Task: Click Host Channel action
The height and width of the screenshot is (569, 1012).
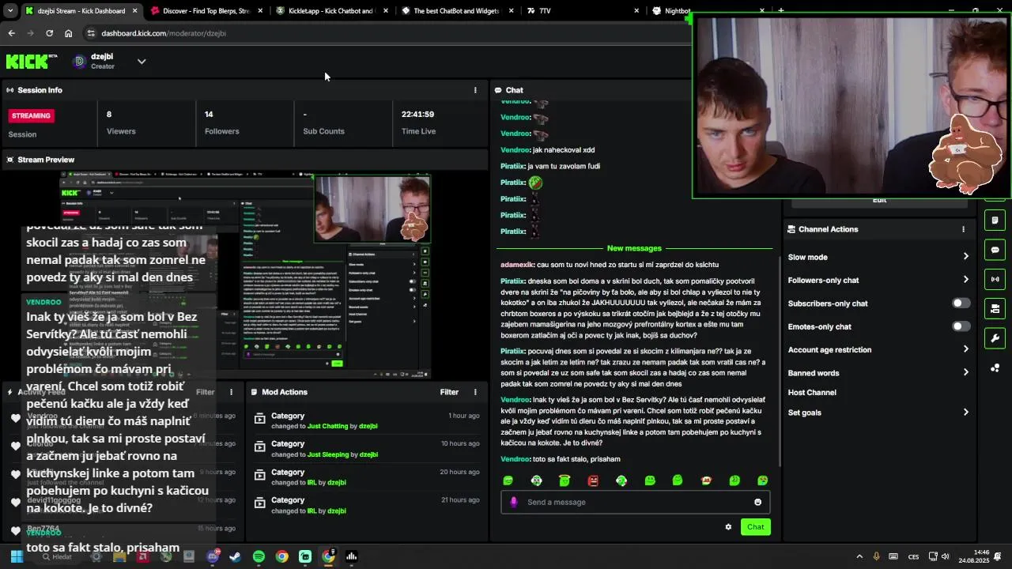Action: 812,393
